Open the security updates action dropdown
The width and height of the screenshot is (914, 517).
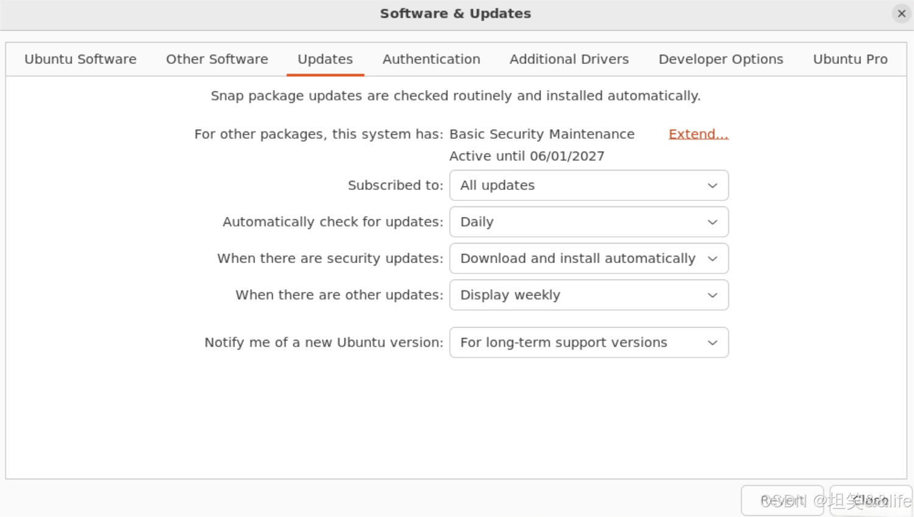pos(589,258)
